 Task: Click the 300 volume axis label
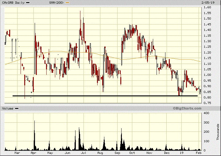(207, 122)
